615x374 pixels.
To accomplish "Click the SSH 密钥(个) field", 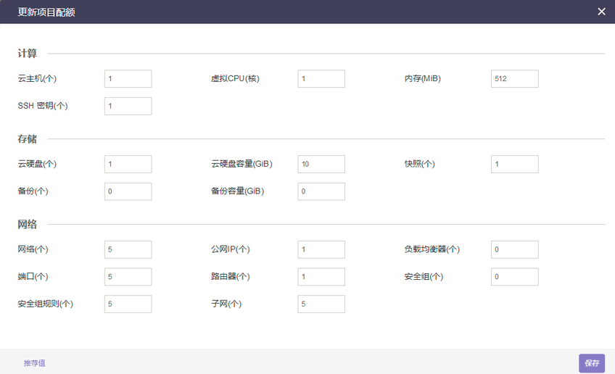I will point(128,107).
